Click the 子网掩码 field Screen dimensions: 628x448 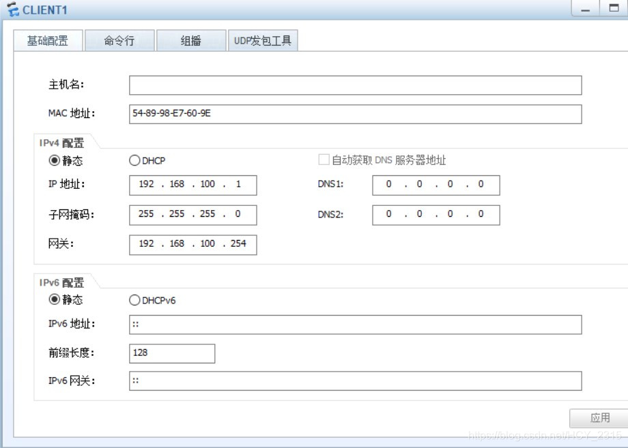point(192,215)
